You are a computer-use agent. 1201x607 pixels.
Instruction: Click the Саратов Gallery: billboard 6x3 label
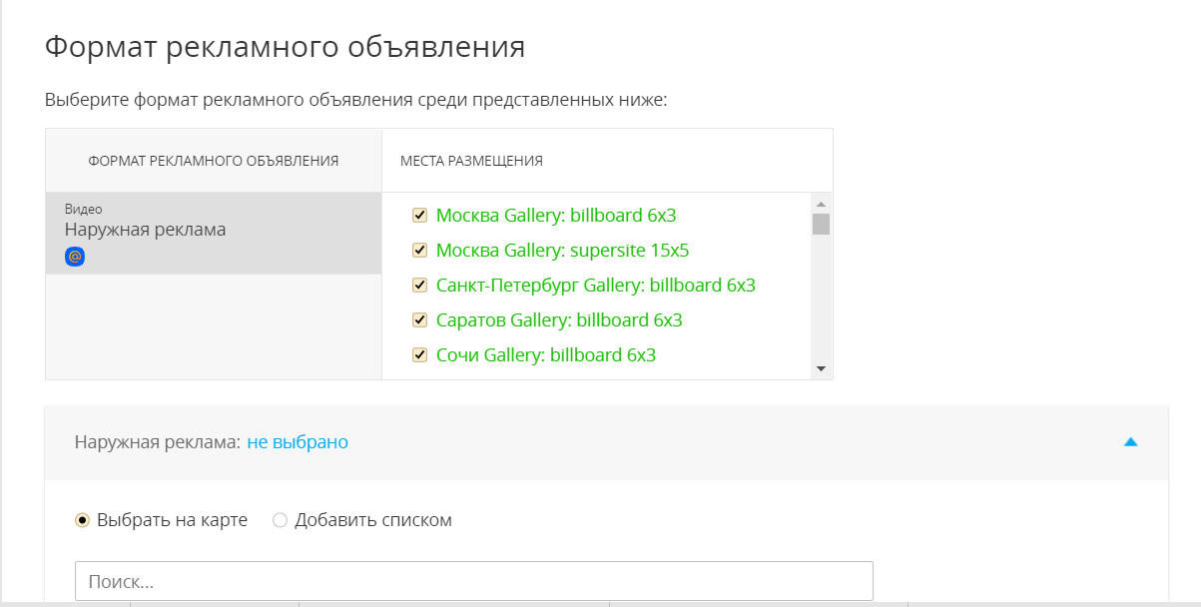(x=559, y=320)
